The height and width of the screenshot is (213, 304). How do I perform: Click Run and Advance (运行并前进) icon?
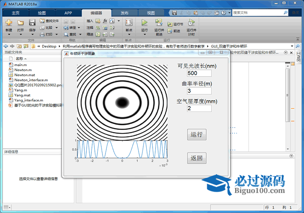pos(159,23)
